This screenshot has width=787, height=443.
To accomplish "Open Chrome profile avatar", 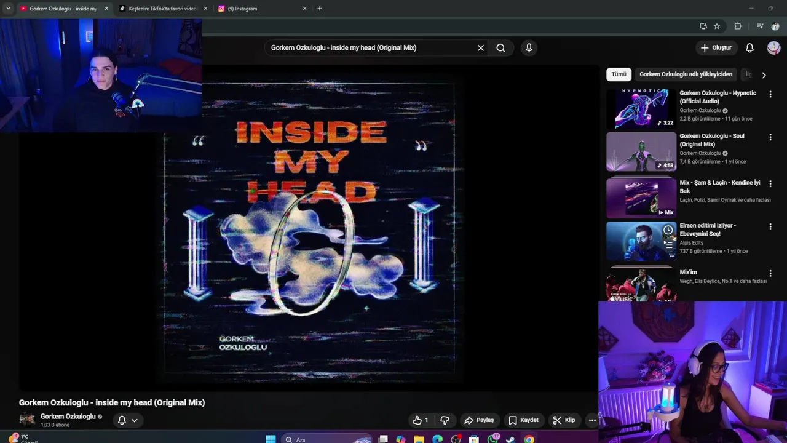I will 775,26.
